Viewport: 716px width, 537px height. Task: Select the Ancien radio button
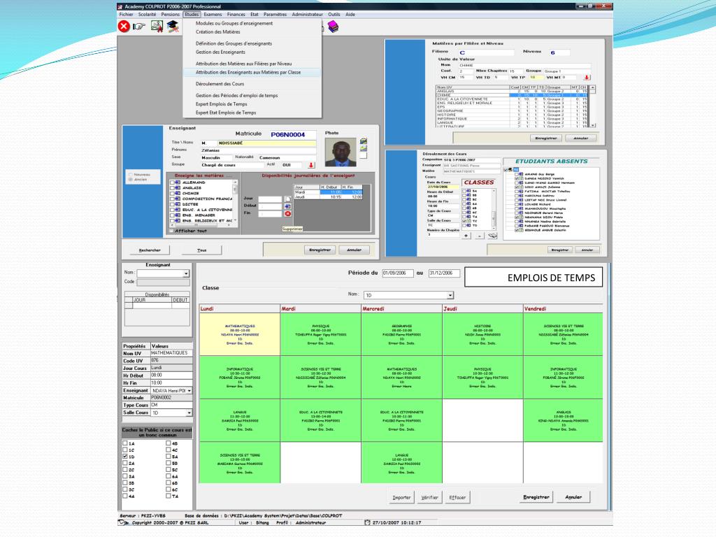coord(130,180)
